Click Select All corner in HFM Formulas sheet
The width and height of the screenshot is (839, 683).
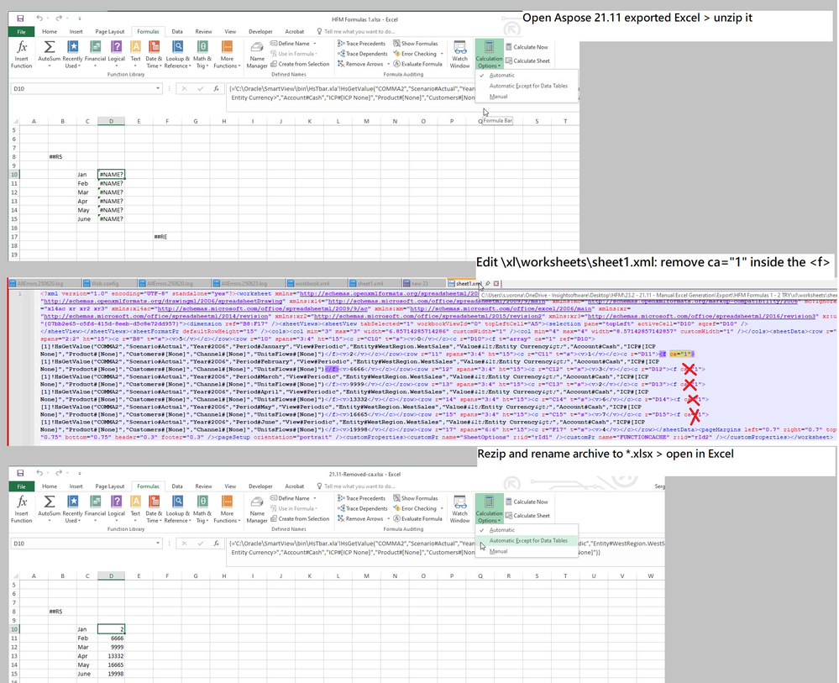click(15, 122)
